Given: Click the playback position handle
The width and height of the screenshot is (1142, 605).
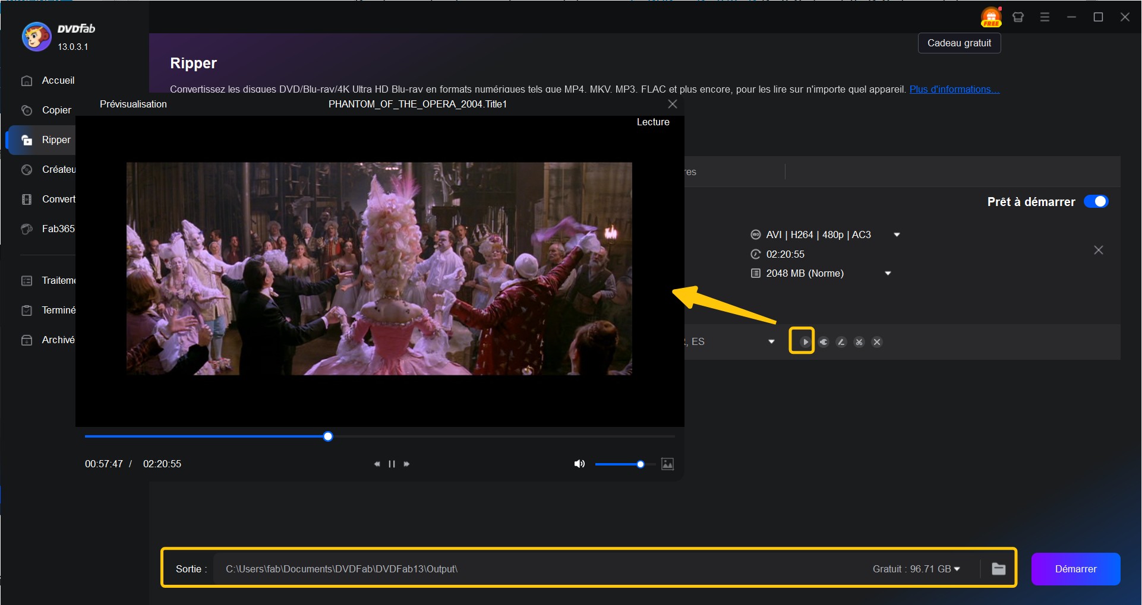Looking at the screenshot, I should (x=328, y=436).
